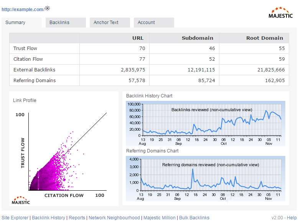Open the Backlink History footer link
The image size is (298, 222).
tap(48, 218)
